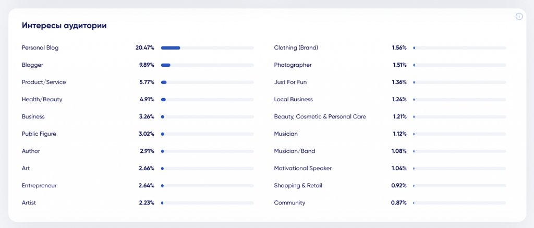This screenshot has width=534, height=228.
Task: Select Beauty, Cosmetic & Personal Care label
Action: coord(320,116)
